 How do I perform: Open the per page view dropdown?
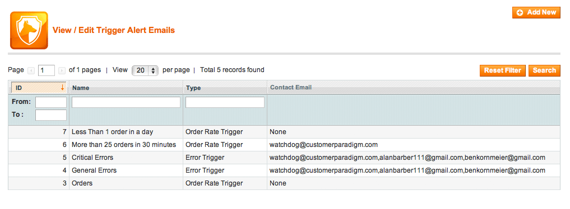[x=145, y=70]
